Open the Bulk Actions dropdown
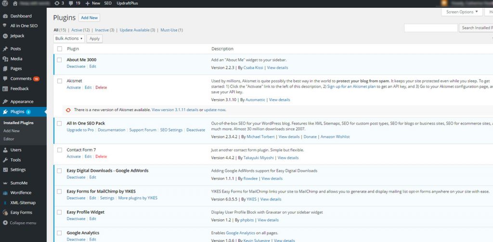 coord(69,38)
